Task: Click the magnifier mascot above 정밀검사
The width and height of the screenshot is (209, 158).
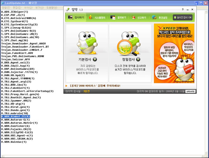Action: (129, 44)
